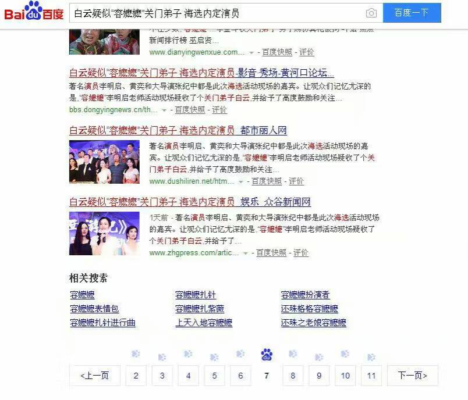468x400 pixels.
Task: Click the 百度一下 search button
Action: (412, 13)
